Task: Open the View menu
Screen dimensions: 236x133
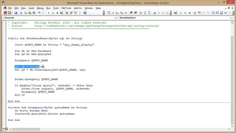Action: coord(23,8)
